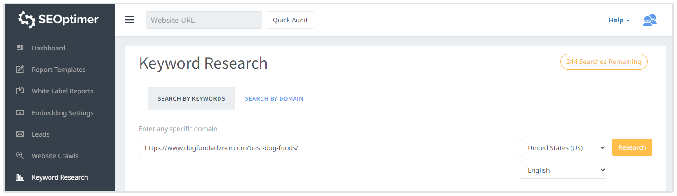Viewport: 677px width, 196px height.
Task: Click the Website Crawls magnifier icon
Action: [x=20, y=156]
